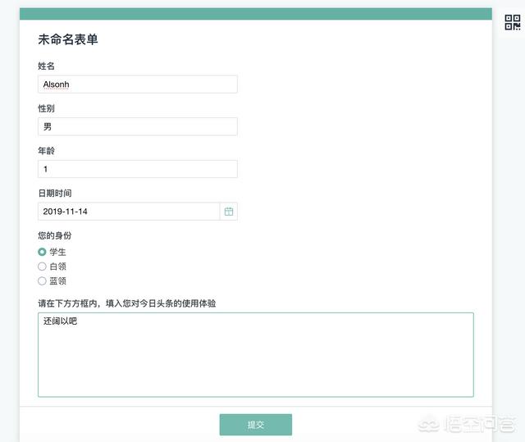Click the 今日头条 experience question text
The height and width of the screenshot is (442, 525).
127,303
